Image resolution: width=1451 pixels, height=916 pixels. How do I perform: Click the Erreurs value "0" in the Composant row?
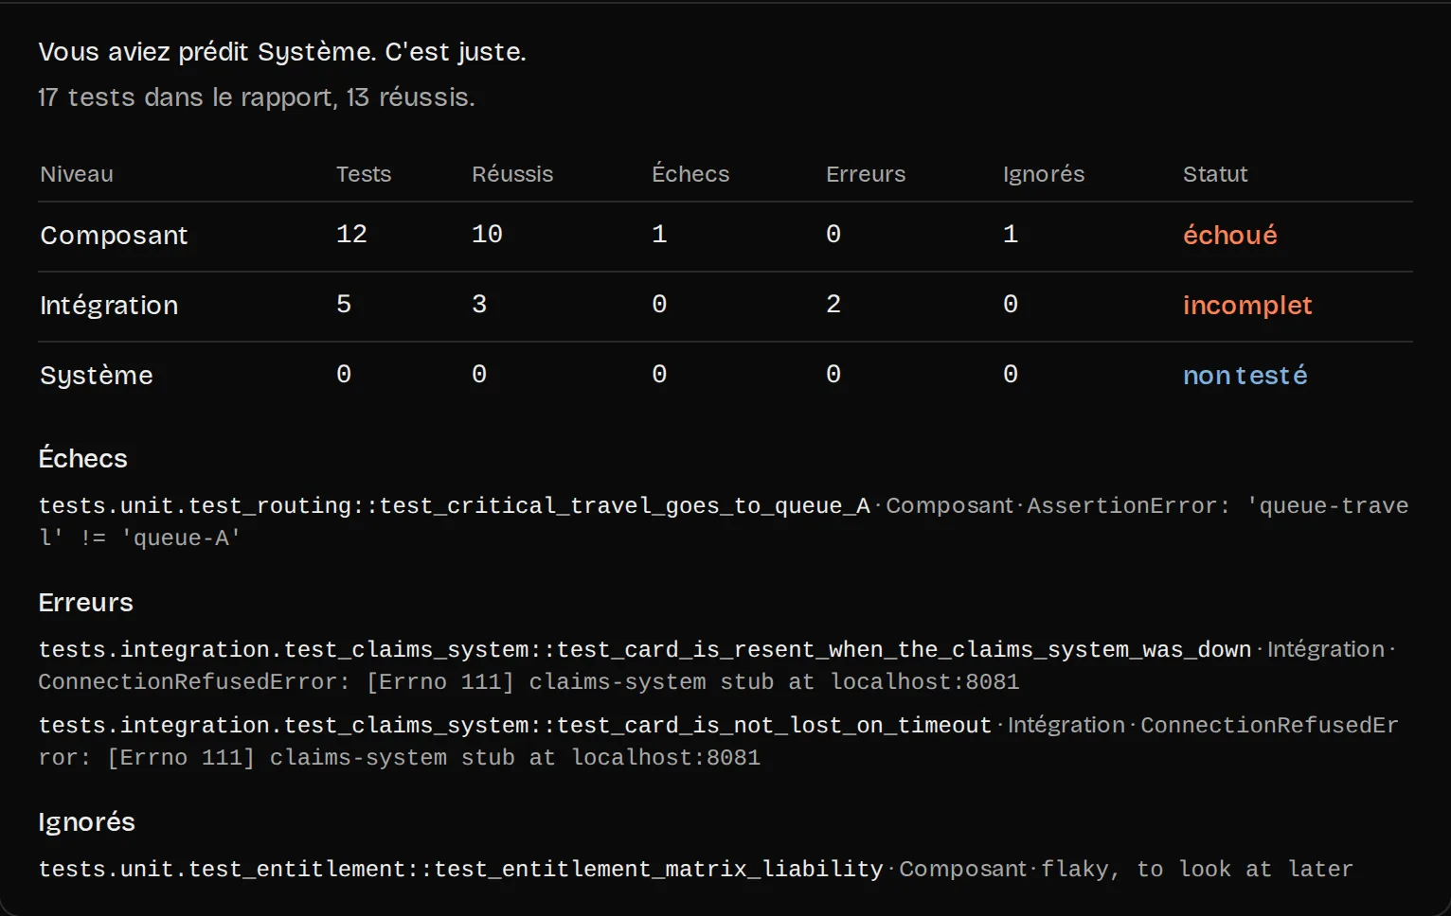point(833,234)
